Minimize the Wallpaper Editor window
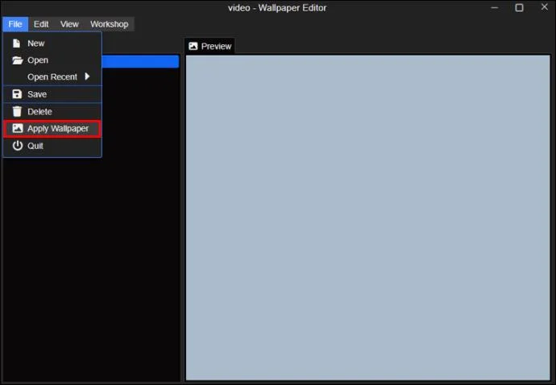 coord(495,7)
